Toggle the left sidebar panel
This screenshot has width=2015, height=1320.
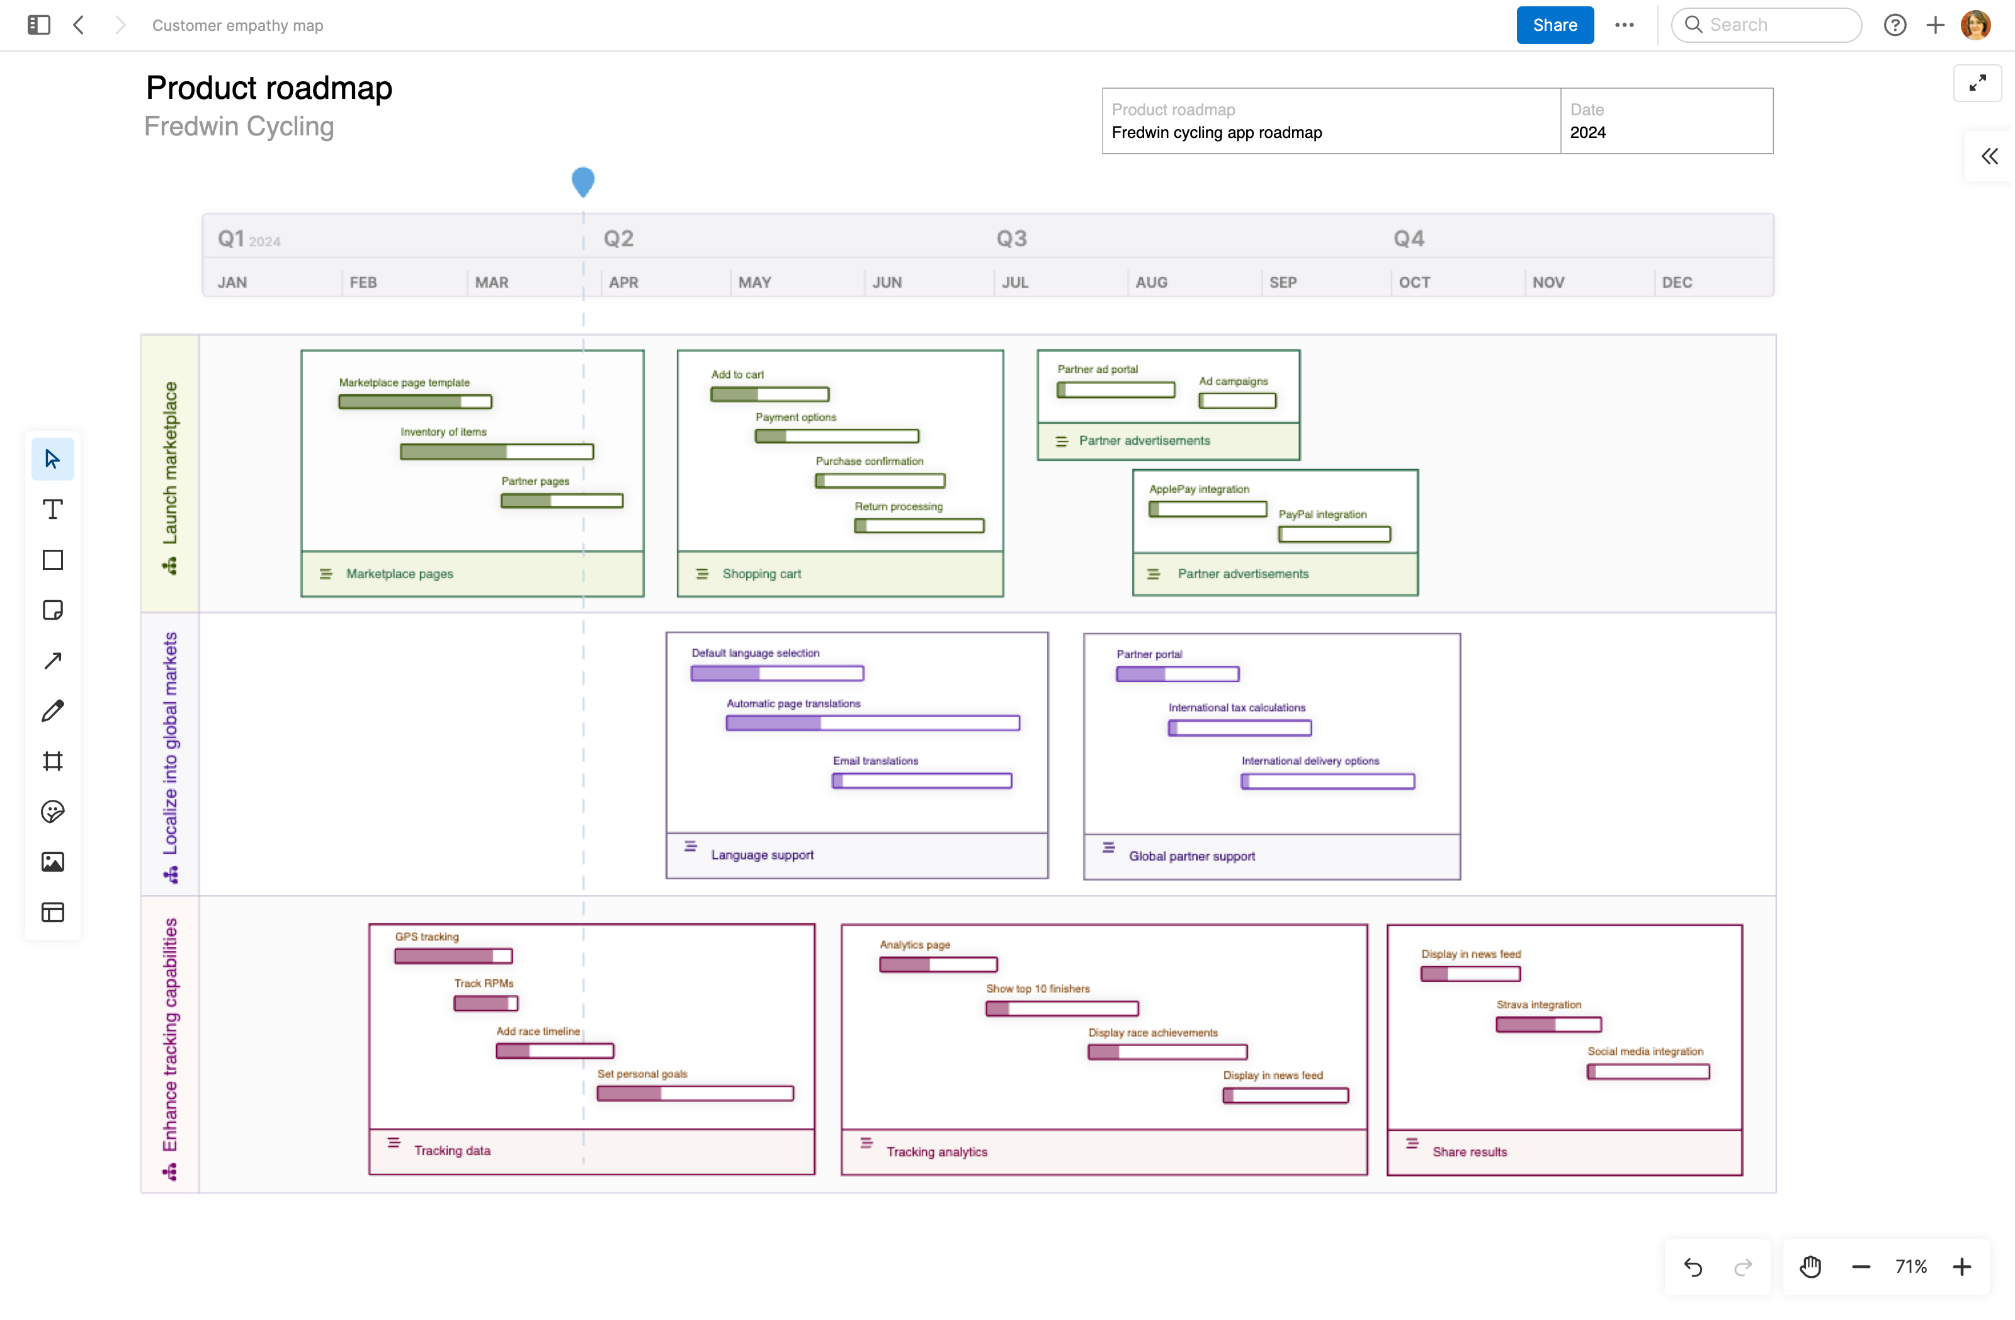click(38, 25)
